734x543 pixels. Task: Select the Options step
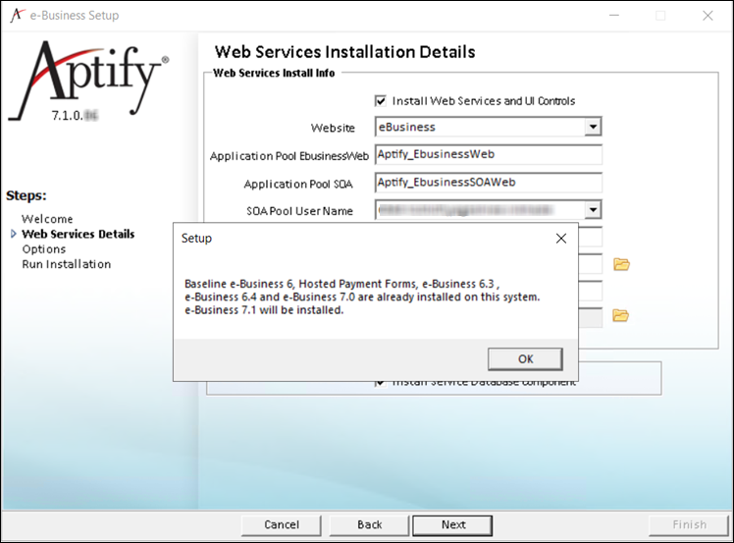pyautogui.click(x=44, y=248)
